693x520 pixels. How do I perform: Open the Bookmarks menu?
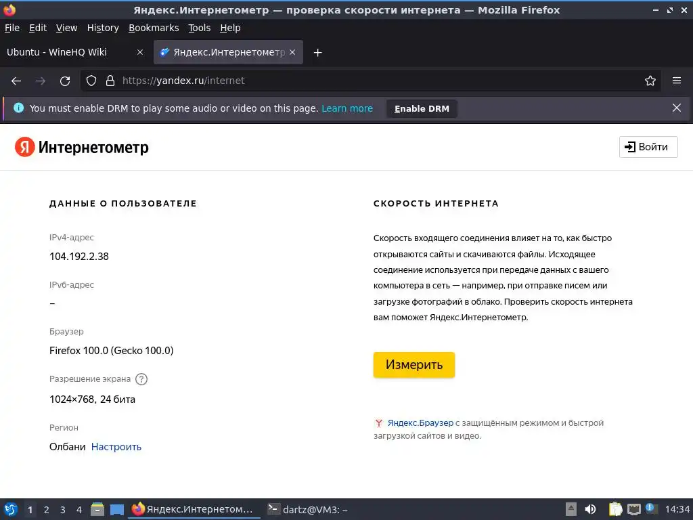click(154, 28)
